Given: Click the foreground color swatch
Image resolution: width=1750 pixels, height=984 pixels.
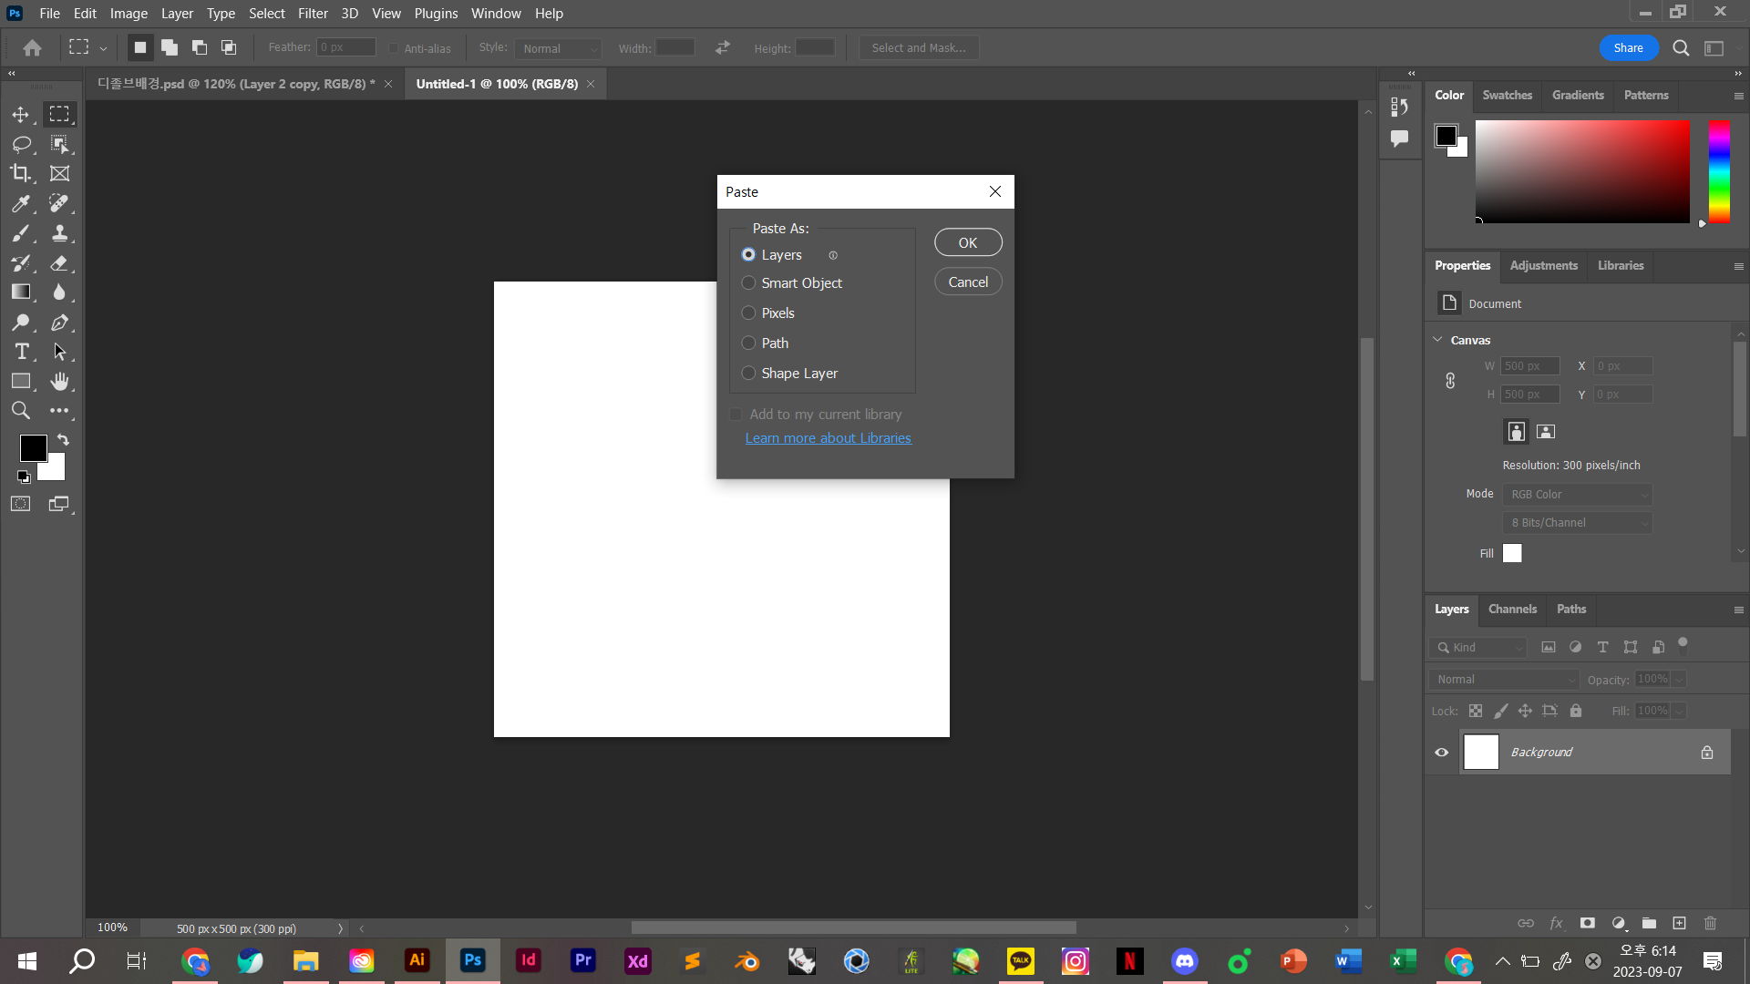Looking at the screenshot, I should (x=33, y=447).
